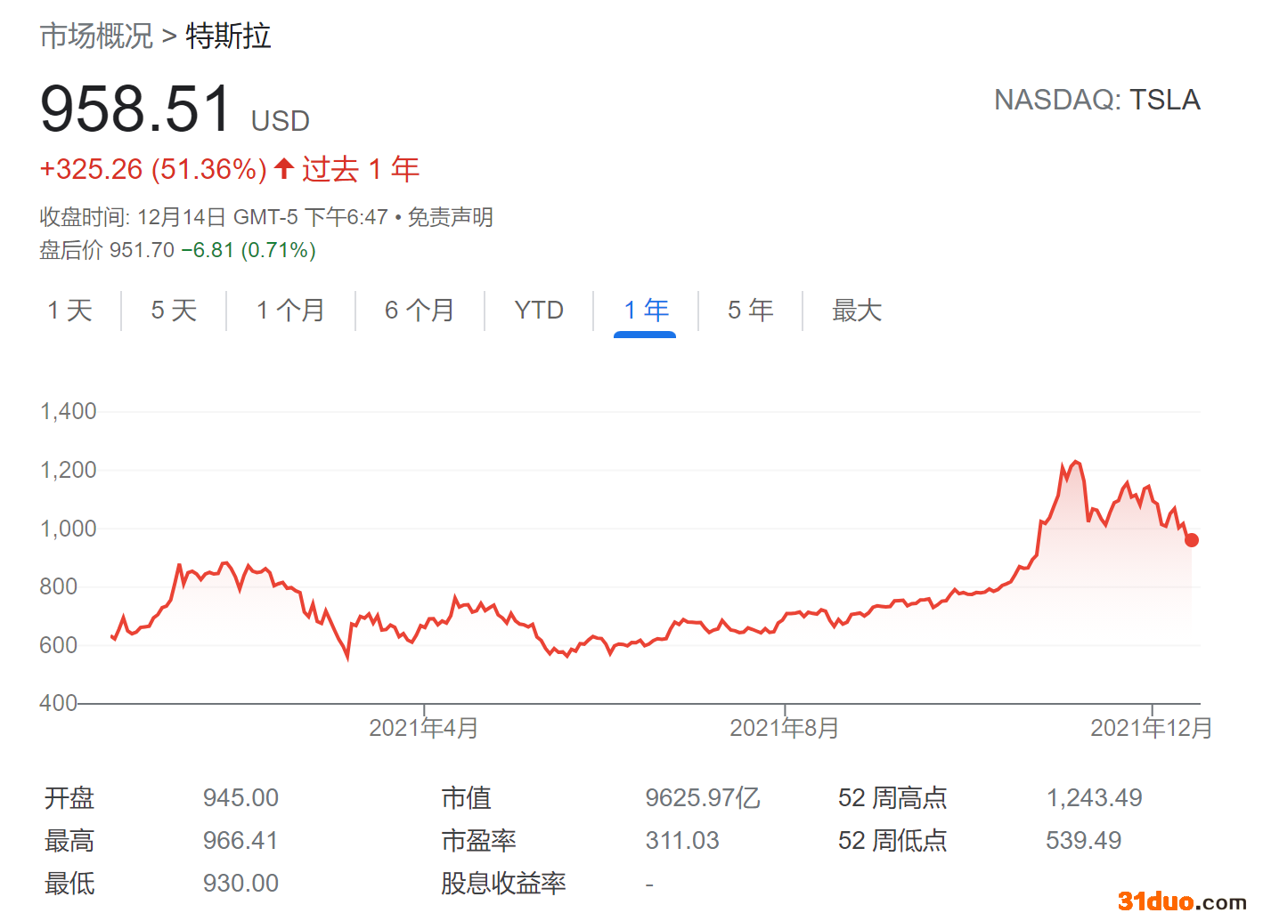Image resolution: width=1263 pixels, height=921 pixels.
Task: Open the 1 个月 chart tab
Action: point(290,311)
